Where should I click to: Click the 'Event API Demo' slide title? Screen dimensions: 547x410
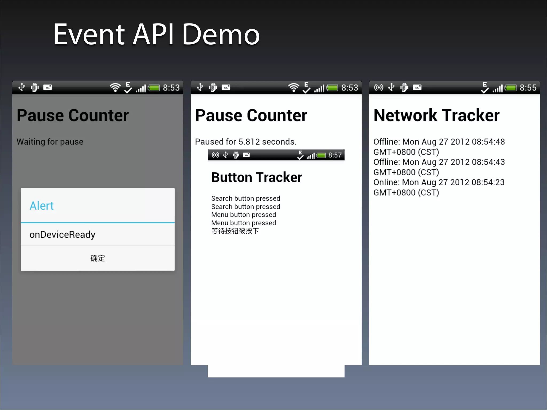[157, 34]
